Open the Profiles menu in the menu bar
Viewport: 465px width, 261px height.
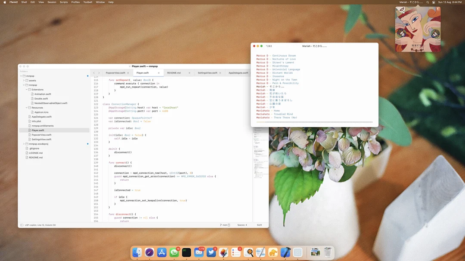[x=76, y=2]
